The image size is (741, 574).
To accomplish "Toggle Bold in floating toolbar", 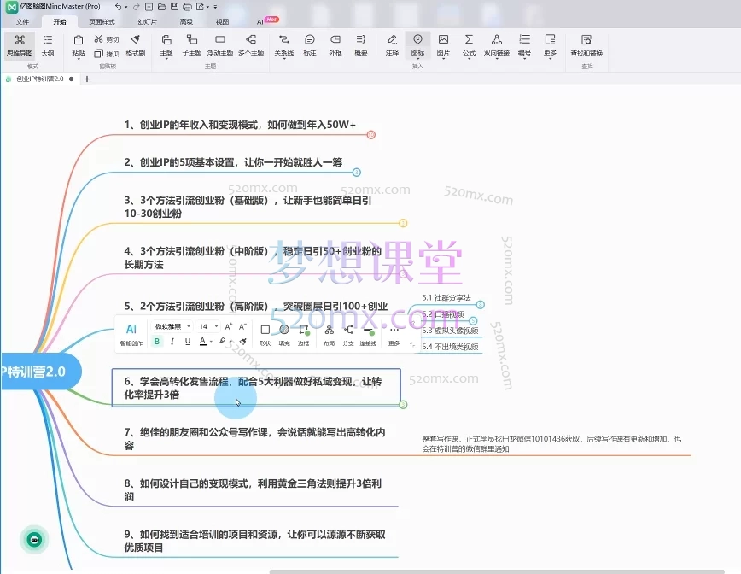I will click(157, 342).
